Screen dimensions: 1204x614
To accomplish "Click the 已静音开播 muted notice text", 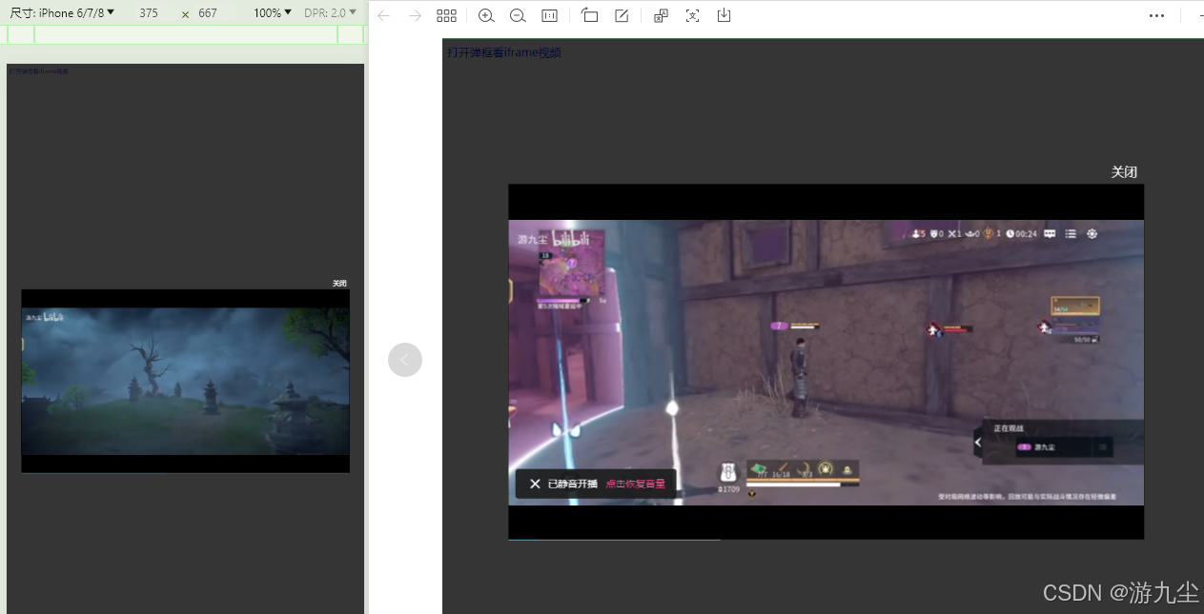I will tap(572, 484).
